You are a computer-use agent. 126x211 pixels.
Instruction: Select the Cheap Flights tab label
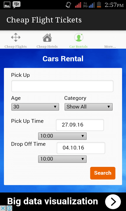coord(16,47)
